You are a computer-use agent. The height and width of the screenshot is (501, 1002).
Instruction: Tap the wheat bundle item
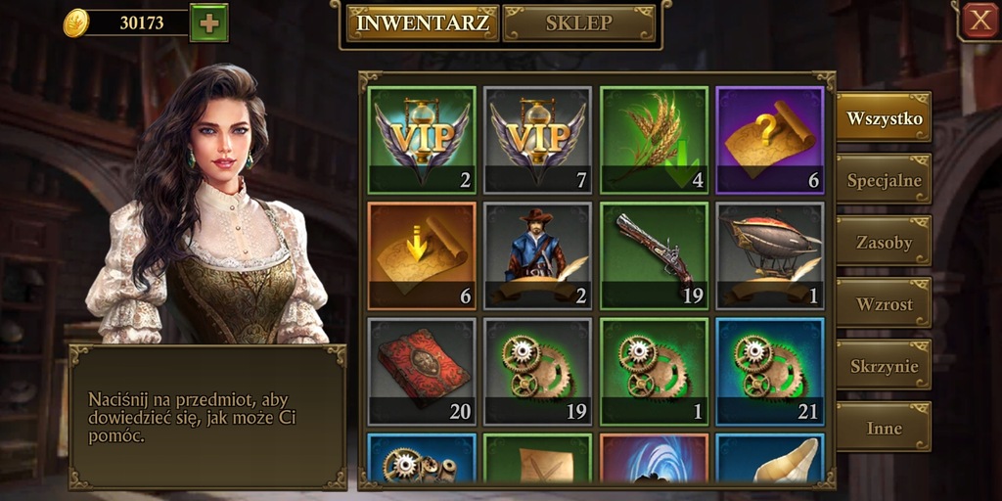coord(654,141)
